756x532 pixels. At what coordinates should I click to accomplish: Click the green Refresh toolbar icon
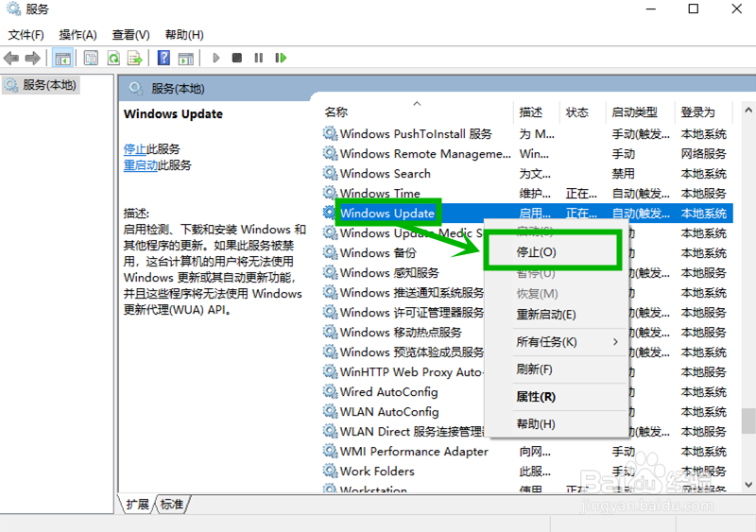click(113, 59)
